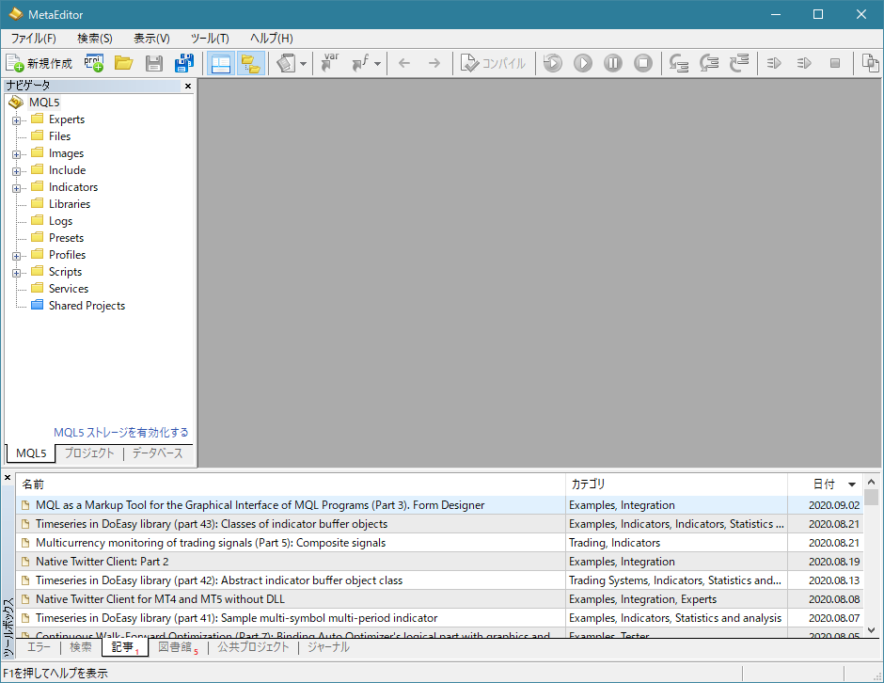Switch to the 図書館 tab in toolbox
Image resolution: width=884 pixels, height=683 pixels.
(x=175, y=647)
